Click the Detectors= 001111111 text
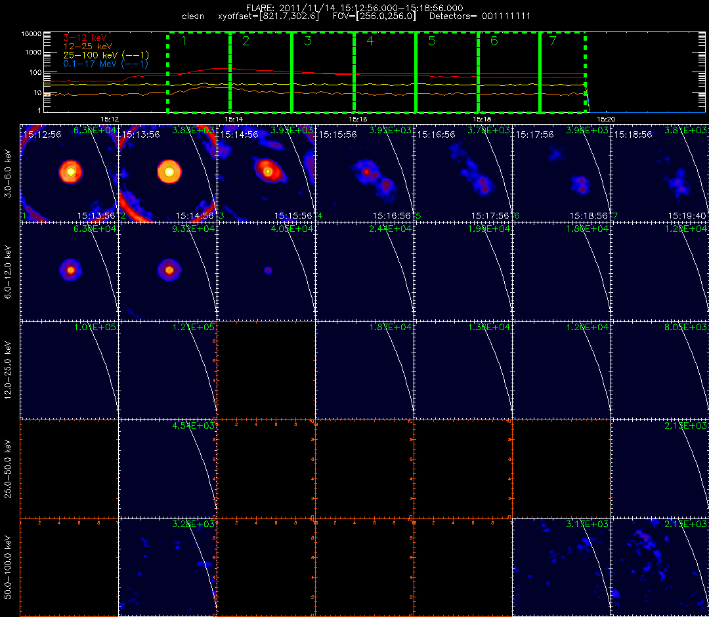709x617 pixels. coord(480,16)
